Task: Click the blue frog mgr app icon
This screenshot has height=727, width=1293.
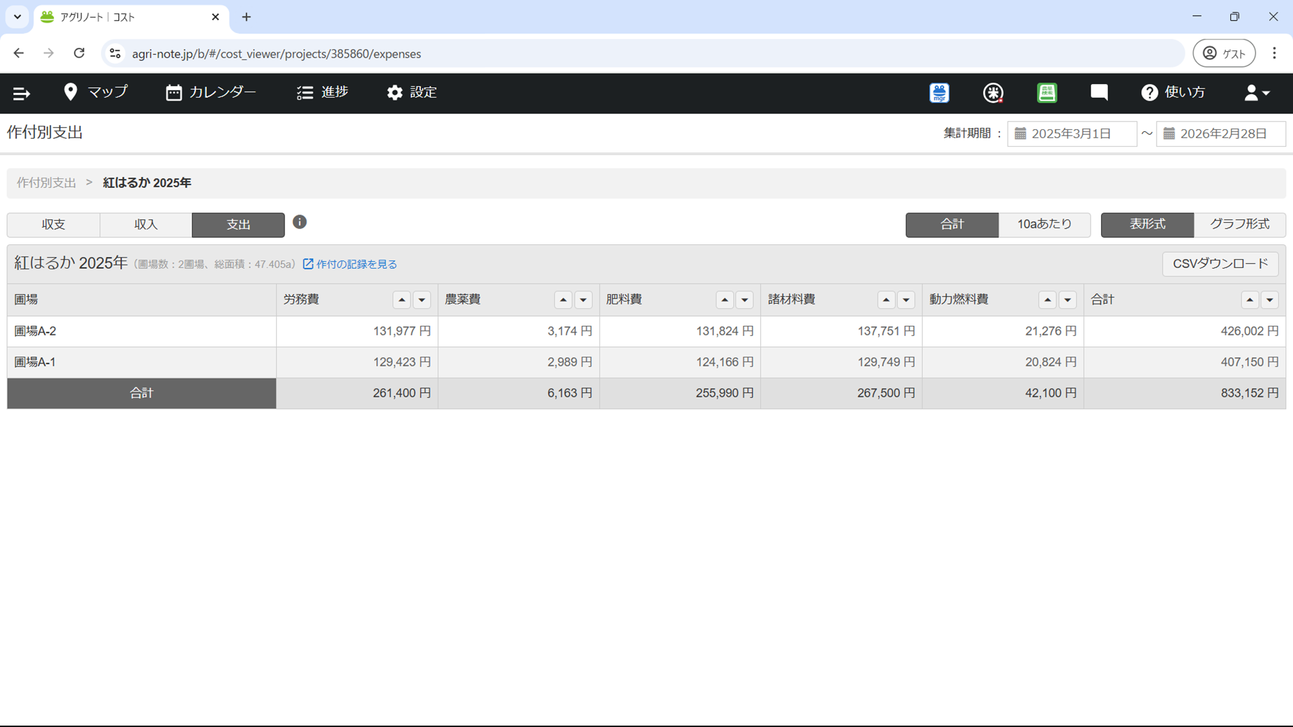Action: click(939, 93)
